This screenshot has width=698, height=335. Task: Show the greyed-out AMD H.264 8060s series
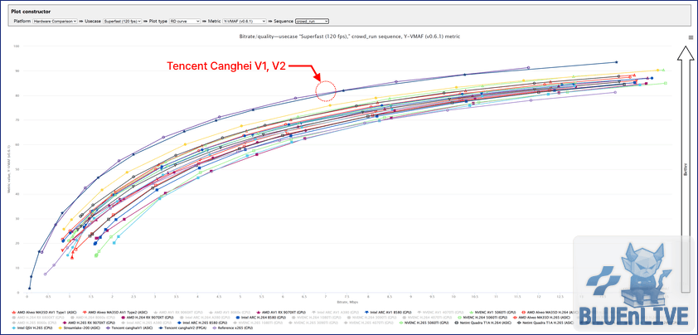(x=92, y=318)
